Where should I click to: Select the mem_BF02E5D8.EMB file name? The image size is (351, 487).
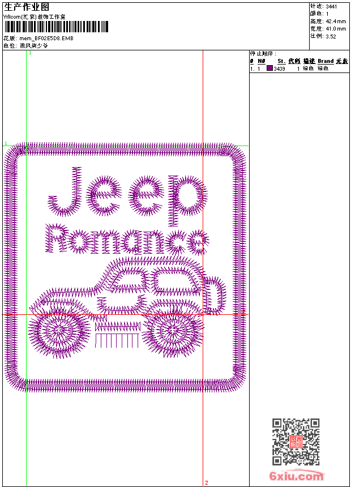(46, 39)
